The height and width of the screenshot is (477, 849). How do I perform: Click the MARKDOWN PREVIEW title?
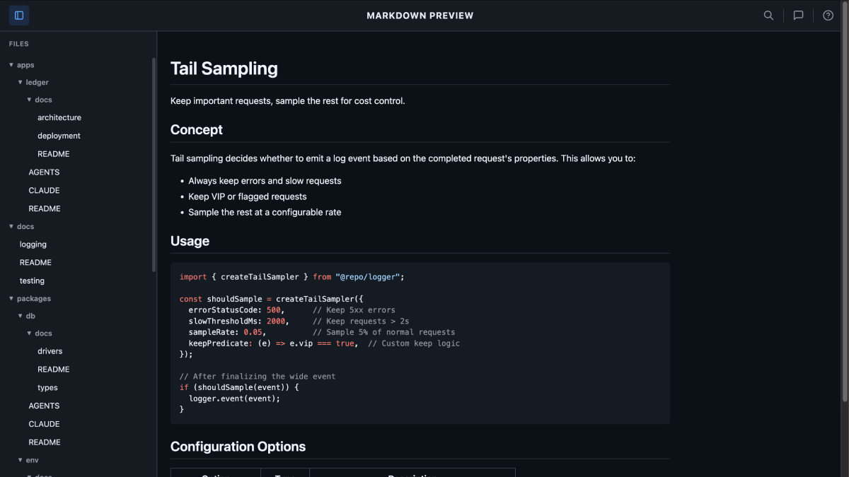[x=420, y=16]
